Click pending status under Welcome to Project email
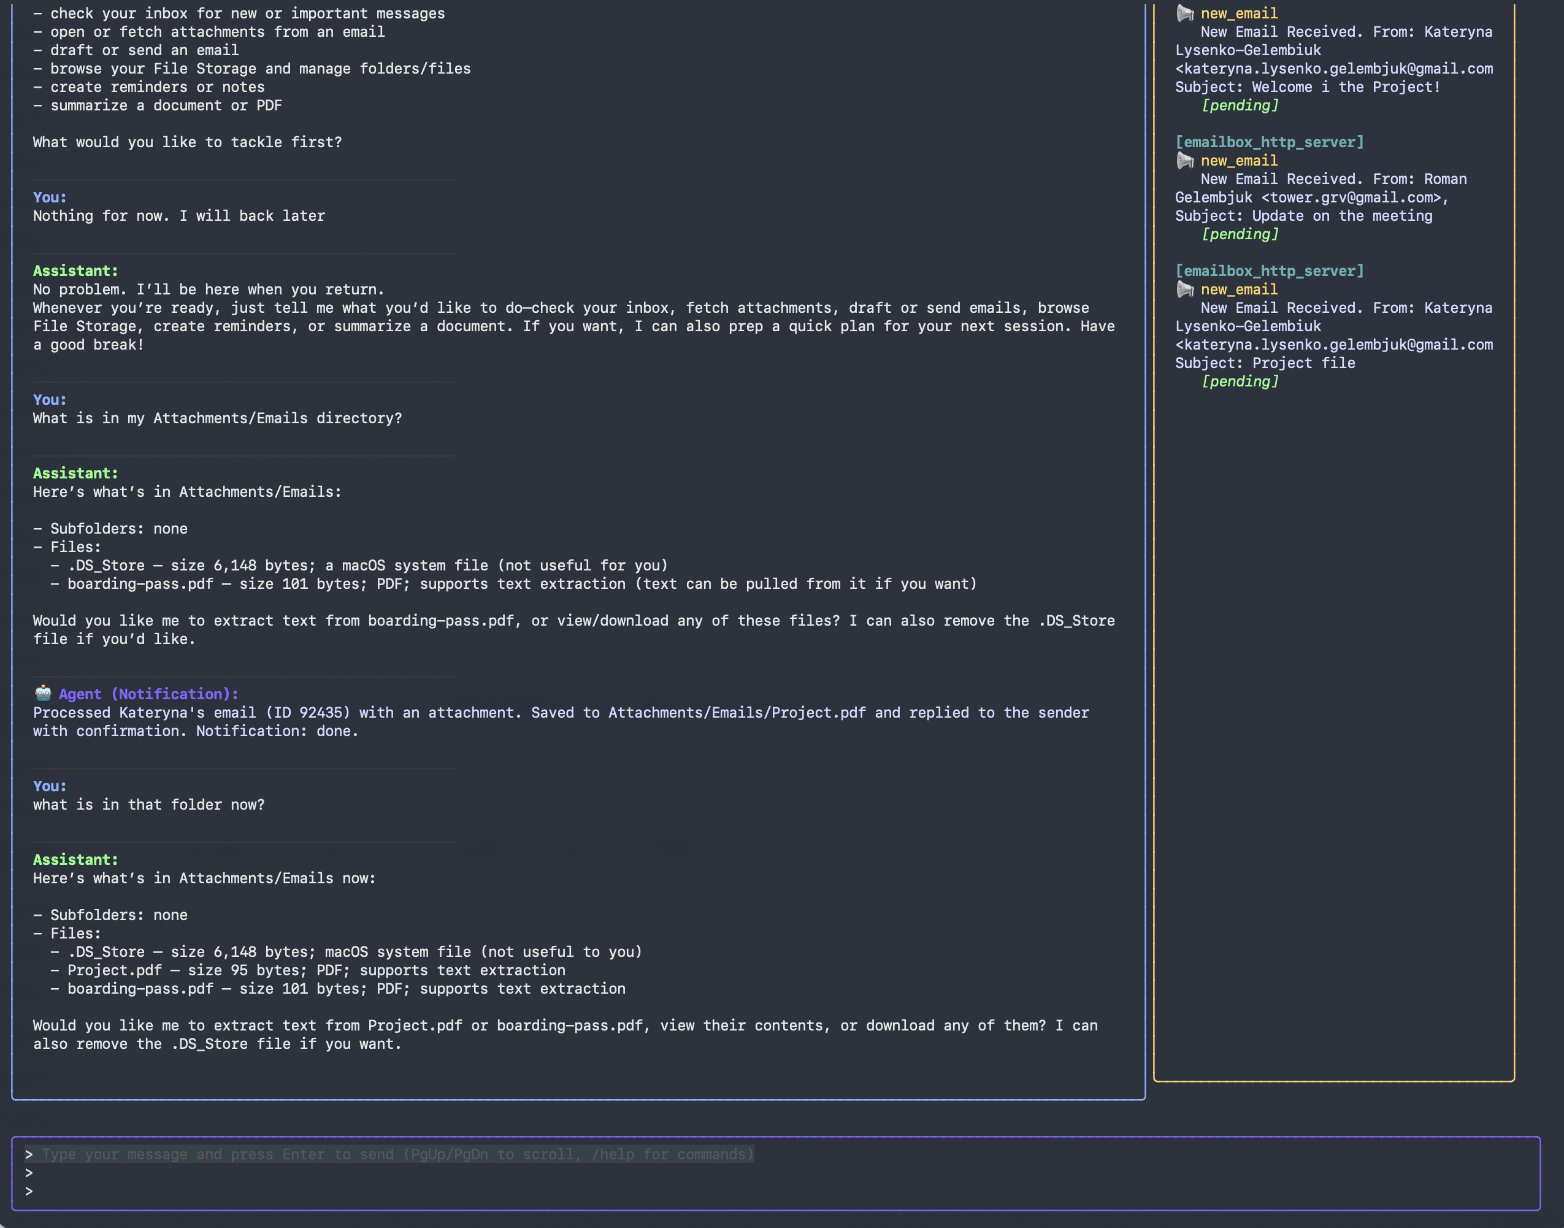 (1240, 105)
